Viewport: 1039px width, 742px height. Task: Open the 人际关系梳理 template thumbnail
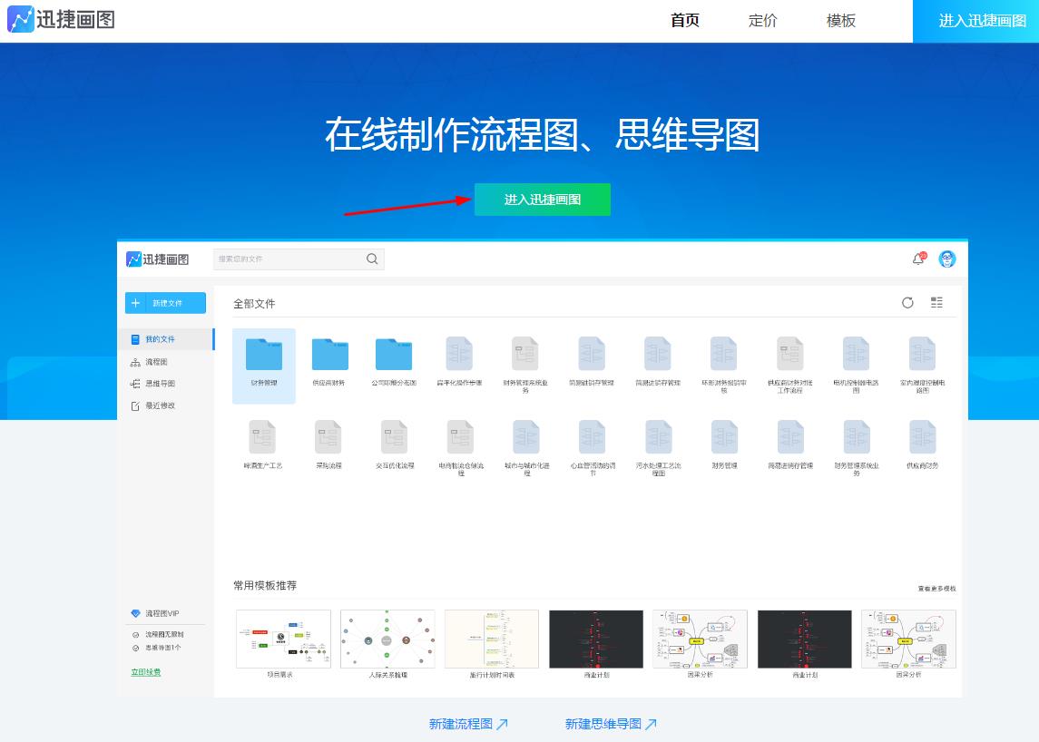(x=387, y=639)
